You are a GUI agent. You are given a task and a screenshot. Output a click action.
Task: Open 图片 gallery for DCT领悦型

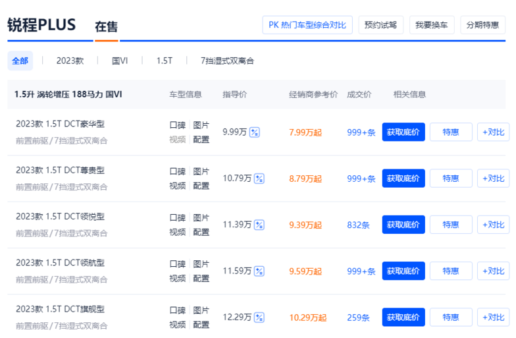(x=201, y=217)
